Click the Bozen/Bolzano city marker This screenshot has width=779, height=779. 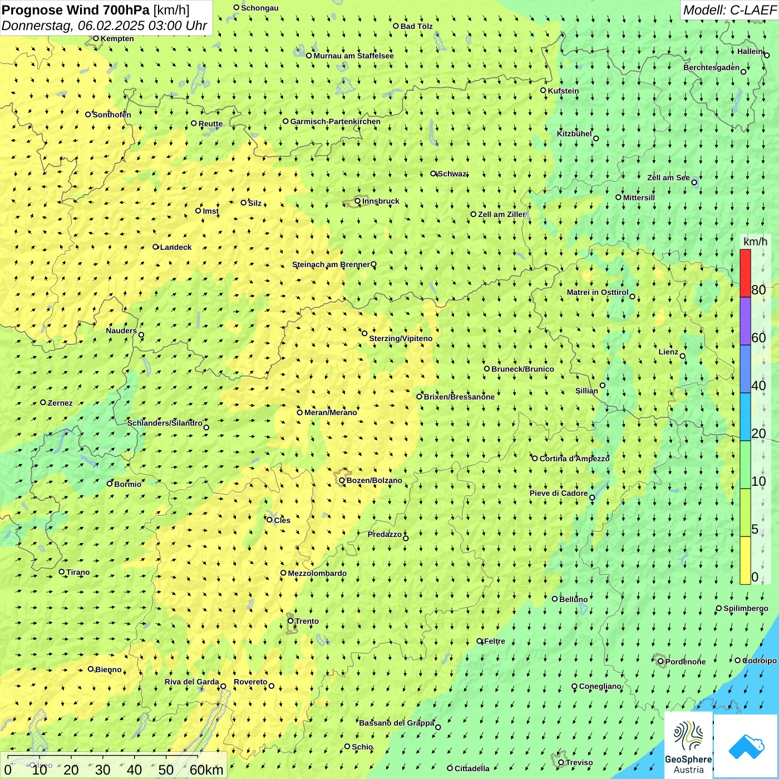click(342, 480)
